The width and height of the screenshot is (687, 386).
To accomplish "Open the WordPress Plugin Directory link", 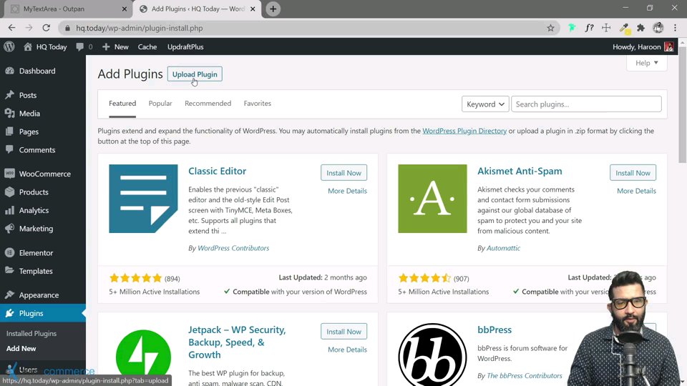I will (x=464, y=131).
